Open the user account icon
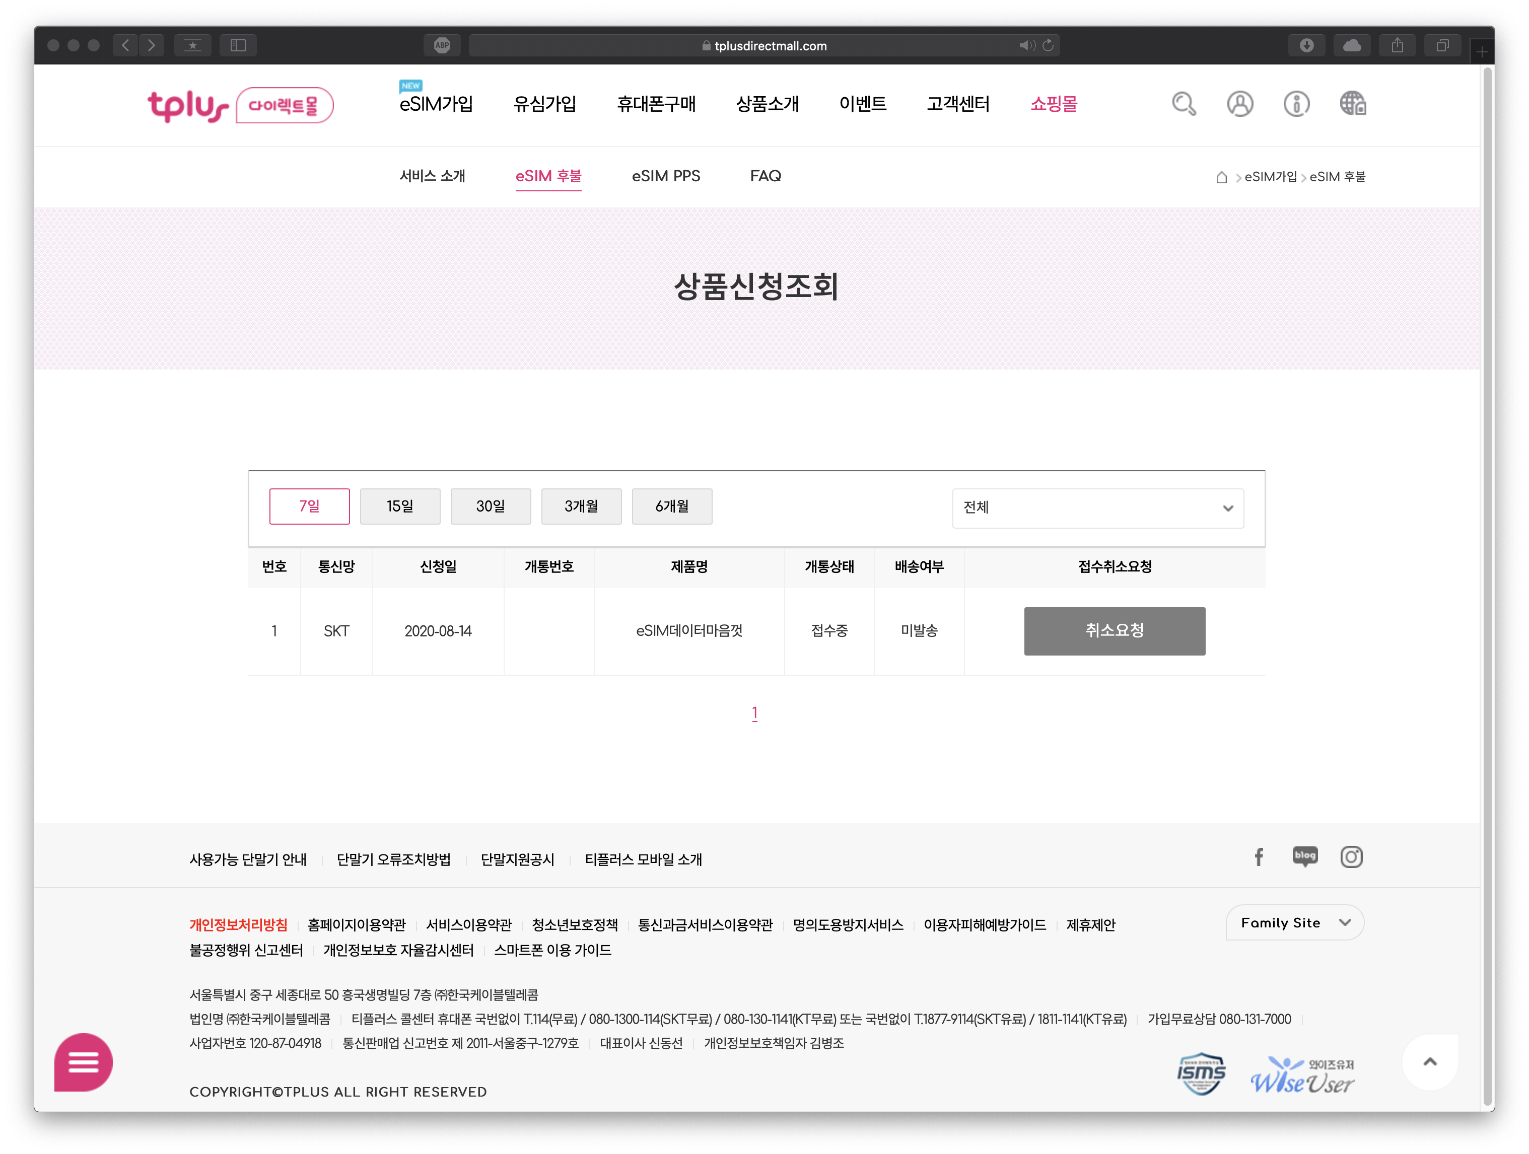1529x1154 pixels. [1240, 104]
